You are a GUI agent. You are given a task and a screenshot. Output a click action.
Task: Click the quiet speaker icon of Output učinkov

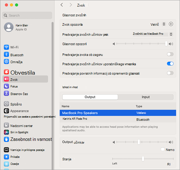click(114, 142)
